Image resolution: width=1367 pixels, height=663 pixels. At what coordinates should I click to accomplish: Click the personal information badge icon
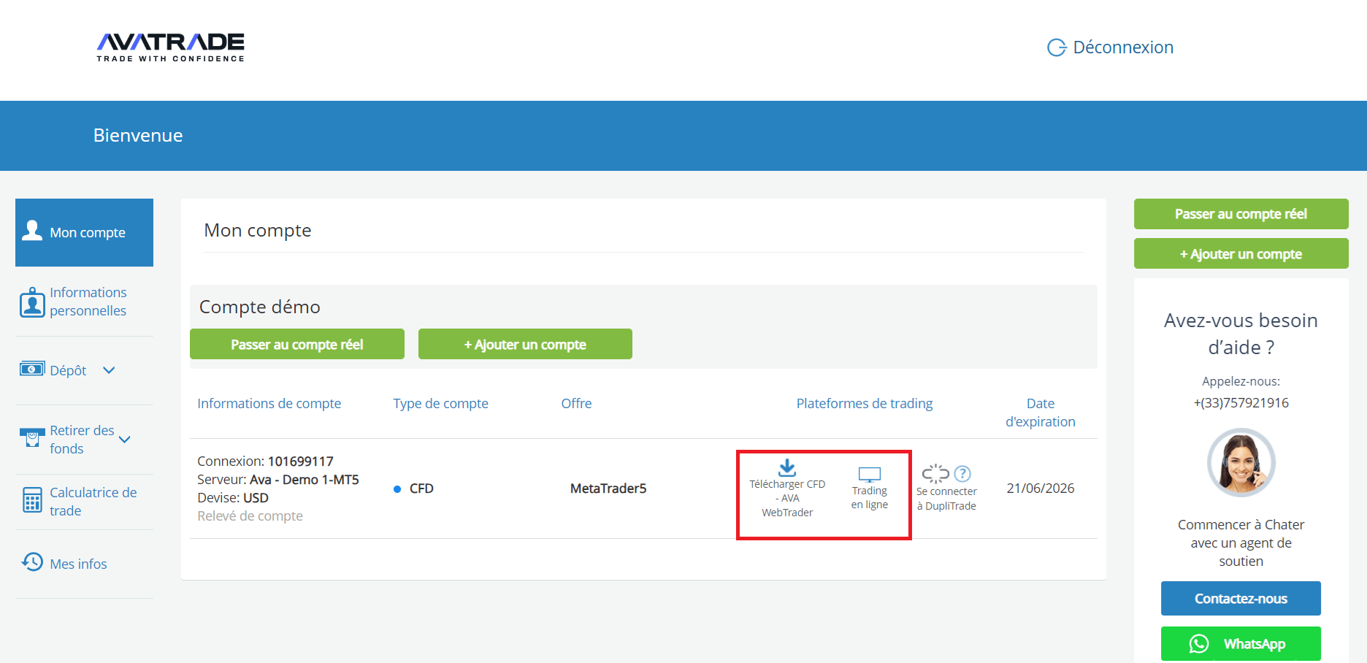click(32, 302)
